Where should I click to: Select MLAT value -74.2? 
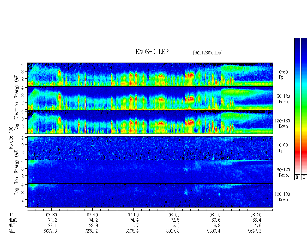[x=92, y=220]
